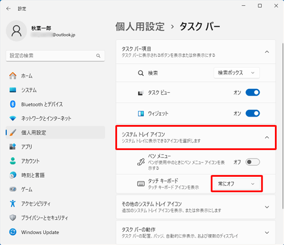Open アクセシビリティ category label
The height and width of the screenshot is (245, 284).
point(36,204)
